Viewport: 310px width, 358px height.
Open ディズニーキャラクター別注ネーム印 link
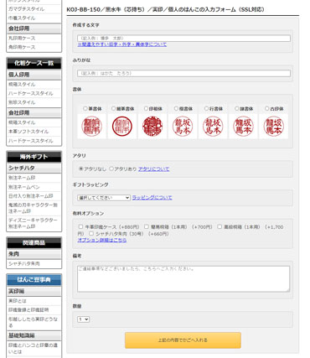pyautogui.click(x=33, y=223)
